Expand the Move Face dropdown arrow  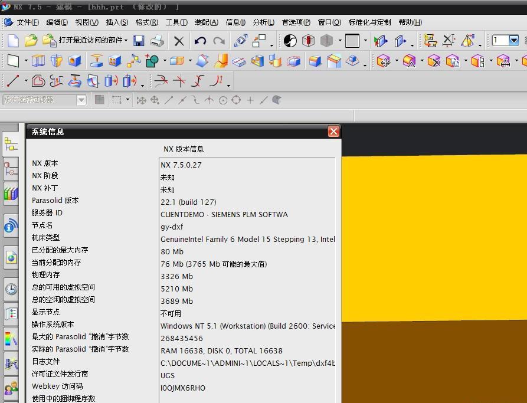coord(397,61)
